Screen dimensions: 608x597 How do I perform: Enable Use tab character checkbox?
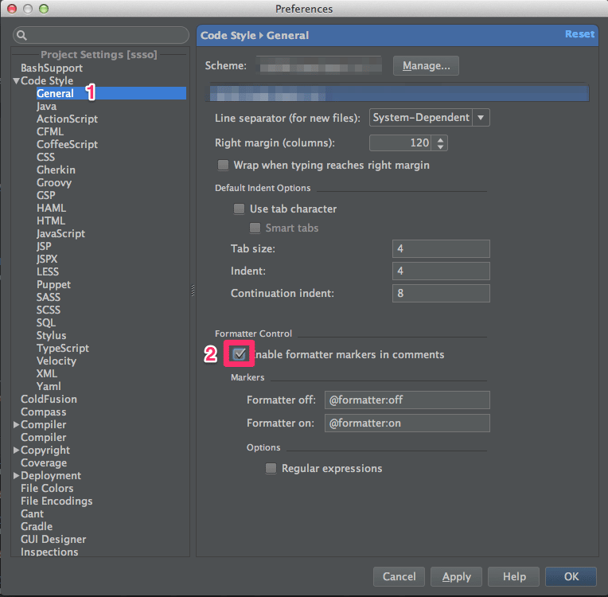click(x=239, y=209)
